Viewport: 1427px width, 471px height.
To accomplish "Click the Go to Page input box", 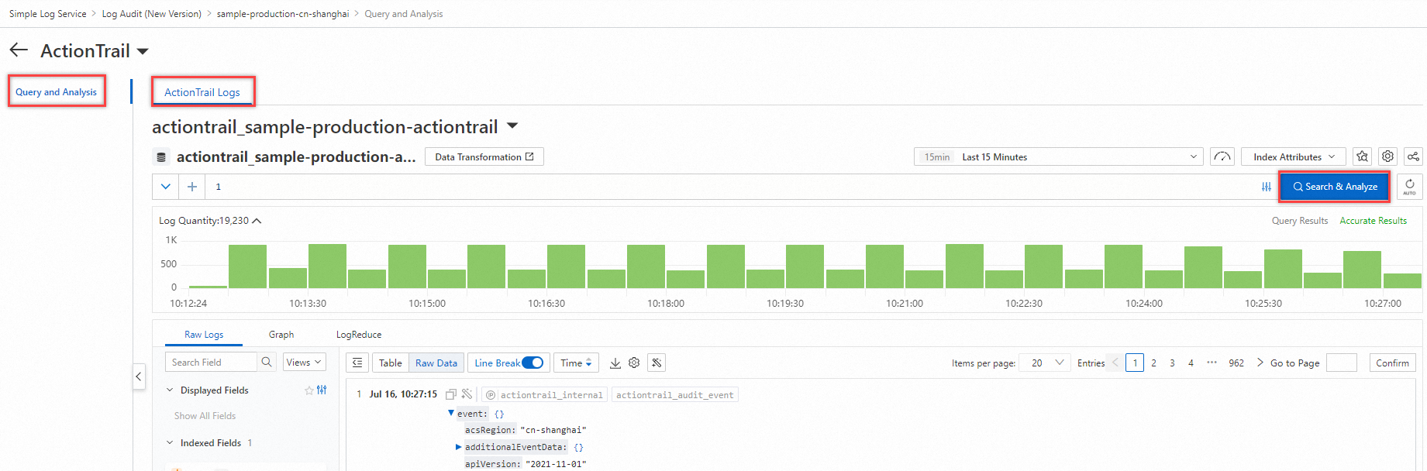I will click(x=1342, y=363).
